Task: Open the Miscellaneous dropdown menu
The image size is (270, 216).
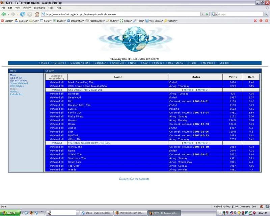Action: tap(97, 21)
